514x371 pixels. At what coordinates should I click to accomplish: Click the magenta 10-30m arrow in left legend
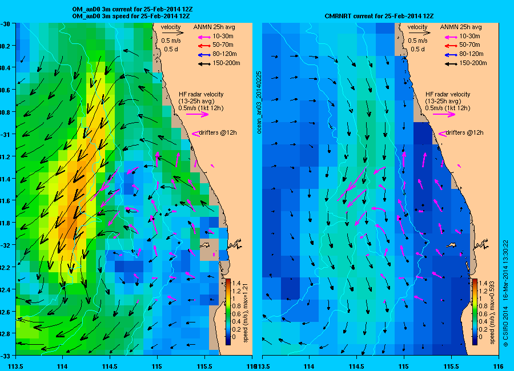pos(204,37)
